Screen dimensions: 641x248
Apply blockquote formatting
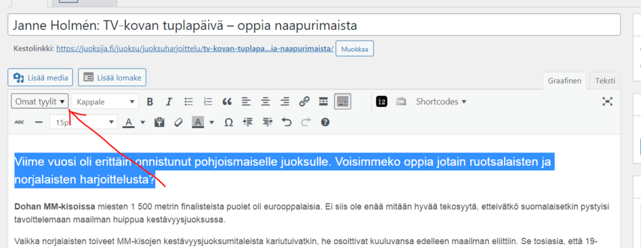tap(227, 102)
